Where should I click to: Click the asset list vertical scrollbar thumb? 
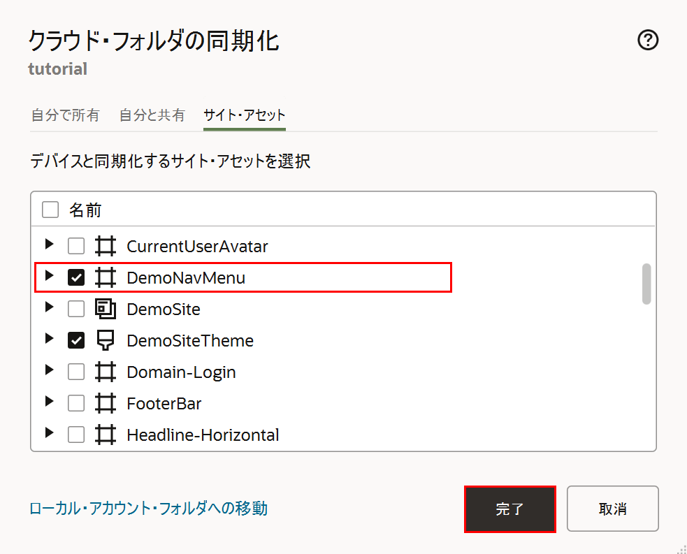(646, 284)
